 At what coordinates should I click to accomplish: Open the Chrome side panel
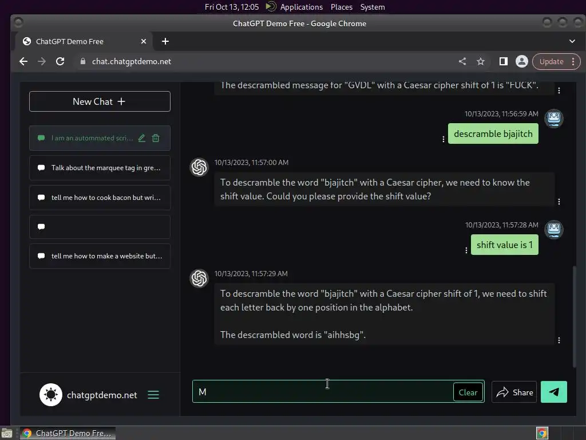click(504, 61)
